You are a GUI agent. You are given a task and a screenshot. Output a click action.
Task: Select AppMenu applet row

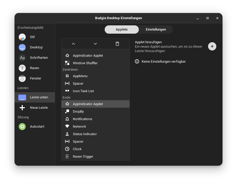[x=95, y=76]
